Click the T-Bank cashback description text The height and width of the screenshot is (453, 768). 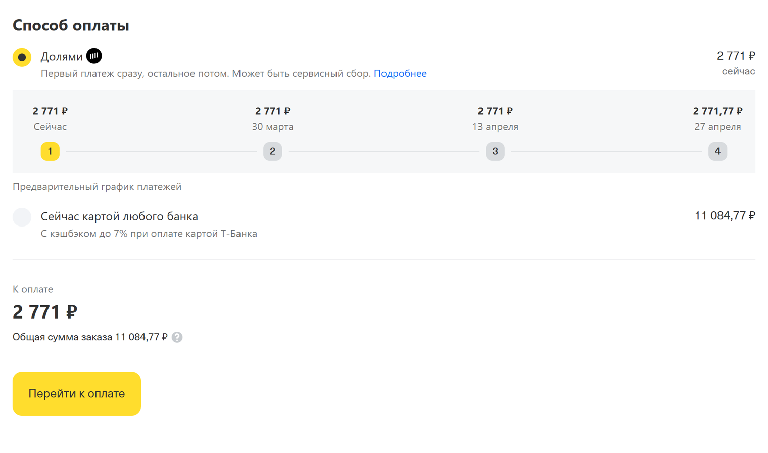click(x=149, y=234)
